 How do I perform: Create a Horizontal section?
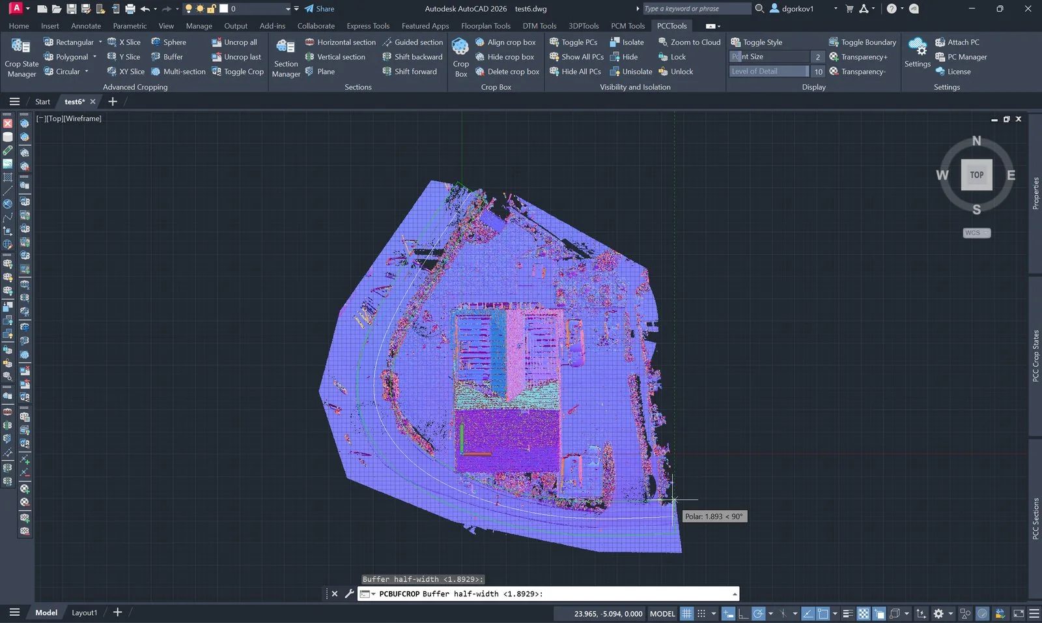340,42
